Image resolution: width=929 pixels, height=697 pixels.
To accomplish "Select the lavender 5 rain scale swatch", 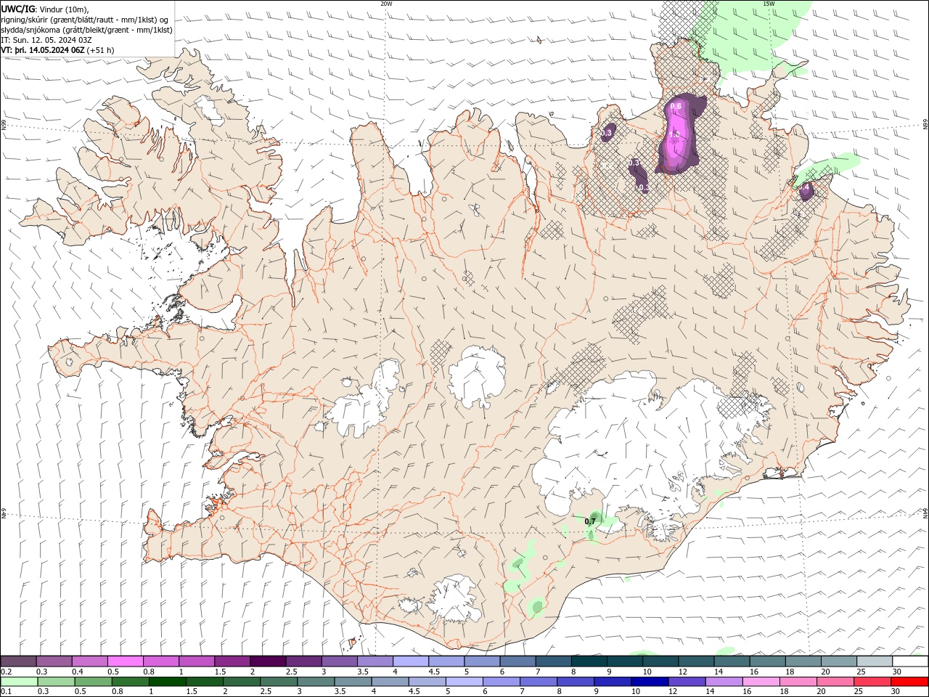I will click(464, 682).
